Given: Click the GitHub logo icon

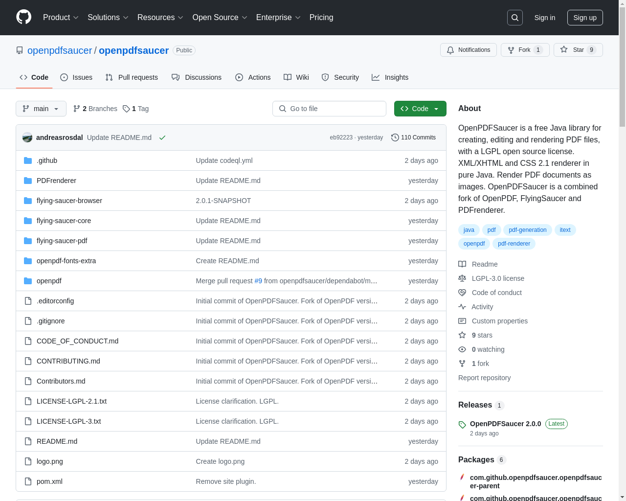Looking at the screenshot, I should point(23,17).
